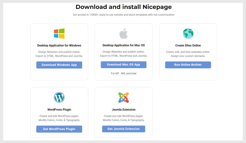Image resolution: width=246 pixels, height=143 pixels.
Task: Click the Apple logo icon
Action: [x=124, y=33]
